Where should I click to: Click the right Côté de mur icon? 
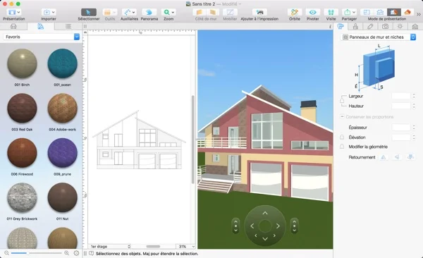(213, 12)
